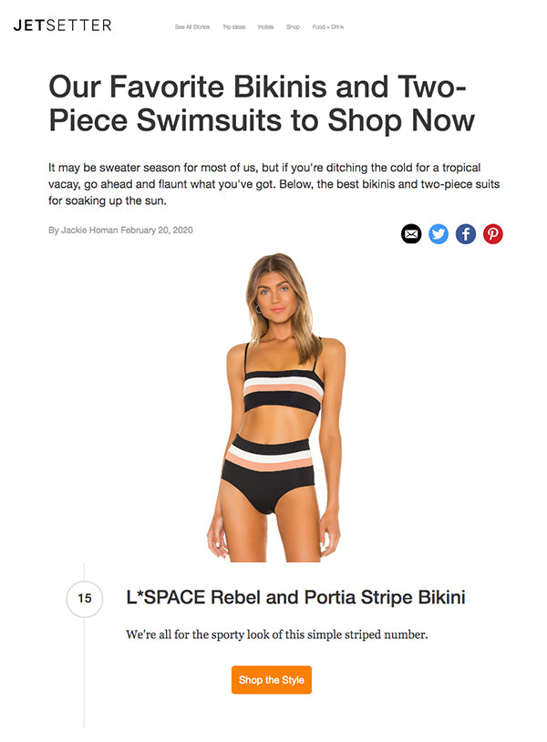547x742 pixels.
Task: Open See All Stories in navigation
Action: 192,27
